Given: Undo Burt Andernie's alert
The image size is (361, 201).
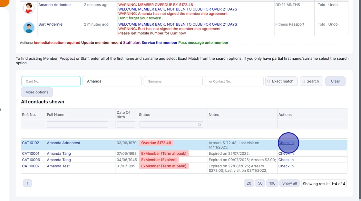Looking at the screenshot, I should (x=333, y=24).
